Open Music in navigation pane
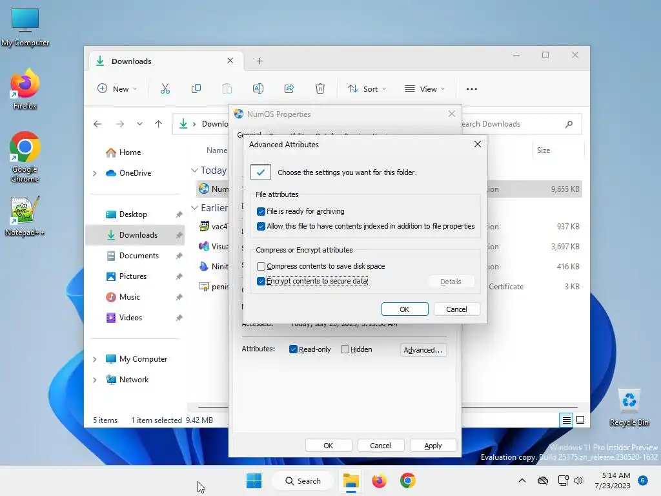 129,297
